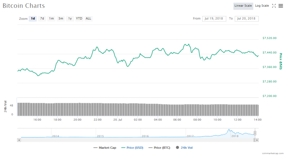
Task: Set zoom to YTD
Action: (x=79, y=19)
